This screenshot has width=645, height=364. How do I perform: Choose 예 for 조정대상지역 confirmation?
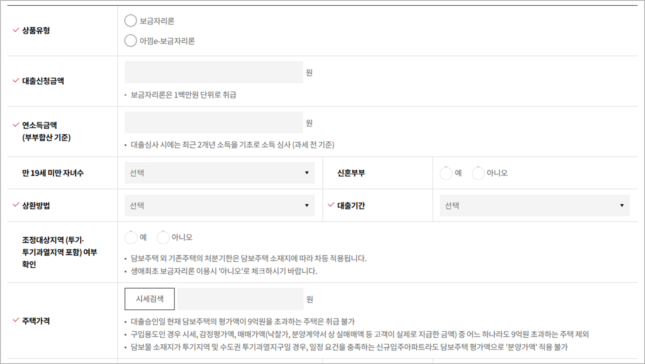point(131,238)
